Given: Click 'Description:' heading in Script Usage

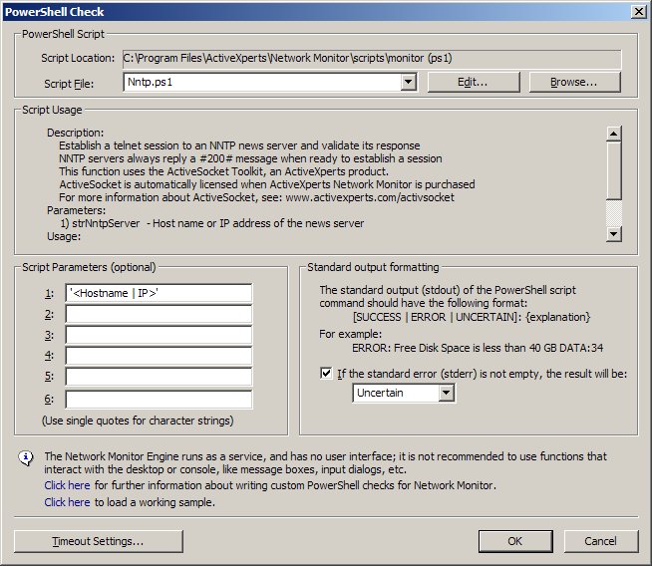Looking at the screenshot, I should [x=75, y=133].
